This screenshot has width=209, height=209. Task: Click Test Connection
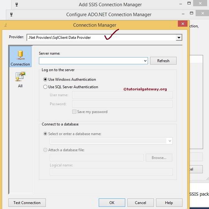coord(27,202)
